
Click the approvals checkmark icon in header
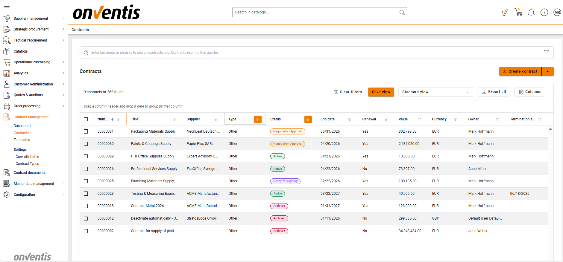pyautogui.click(x=505, y=12)
